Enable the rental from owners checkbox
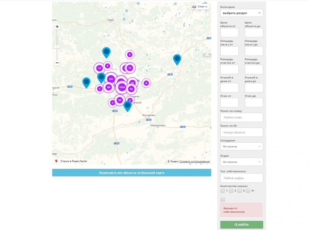Image resolution: width=309 pixels, height=230 pixels. click(223, 200)
